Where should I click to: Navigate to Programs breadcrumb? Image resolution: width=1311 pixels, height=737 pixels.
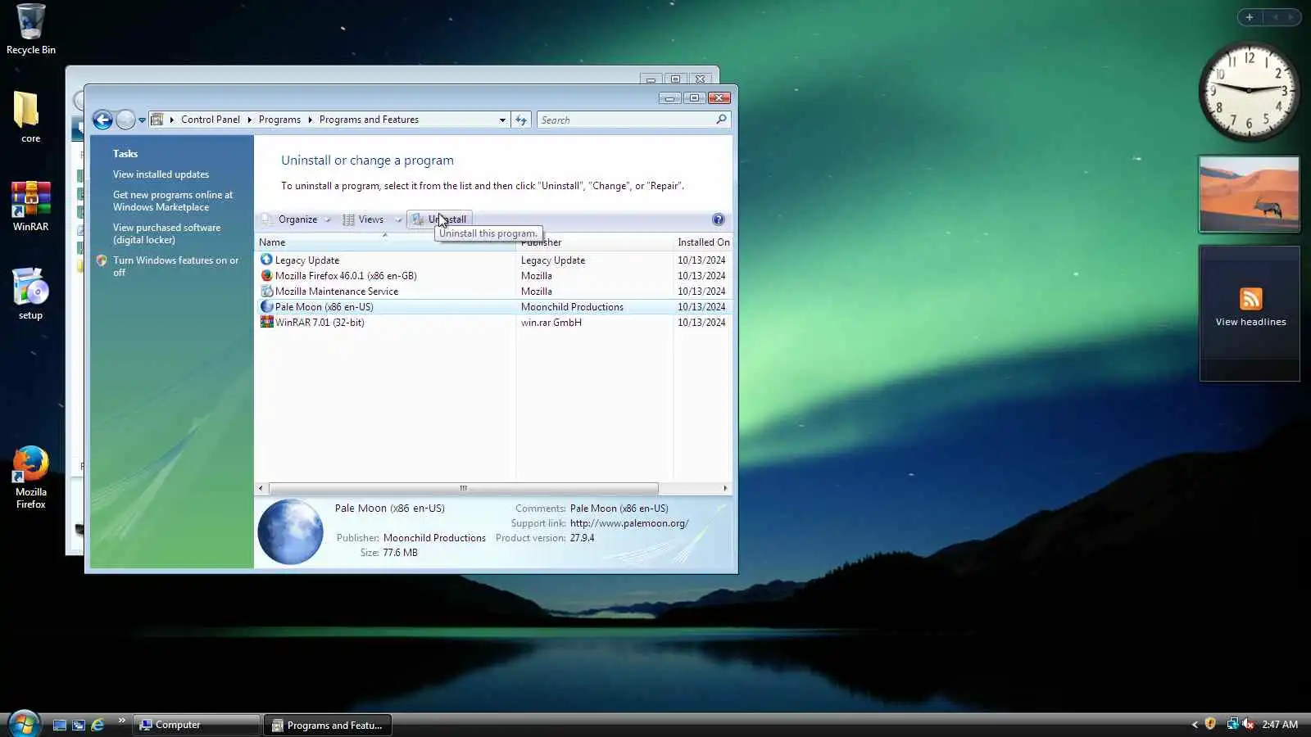[279, 120]
